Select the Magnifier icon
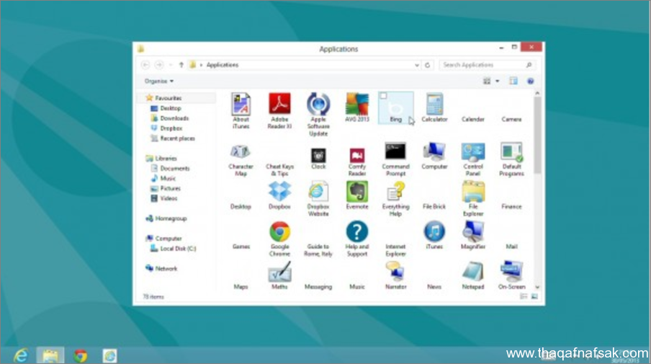 pos(473,231)
